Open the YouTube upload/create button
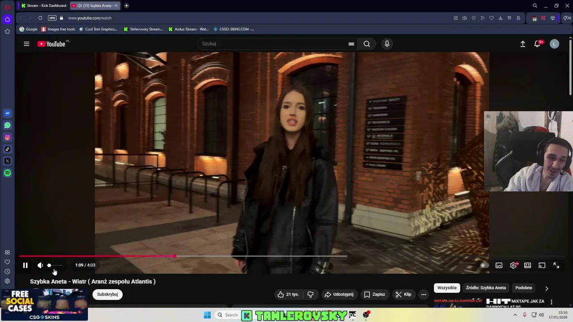The image size is (573, 322). 522,44
